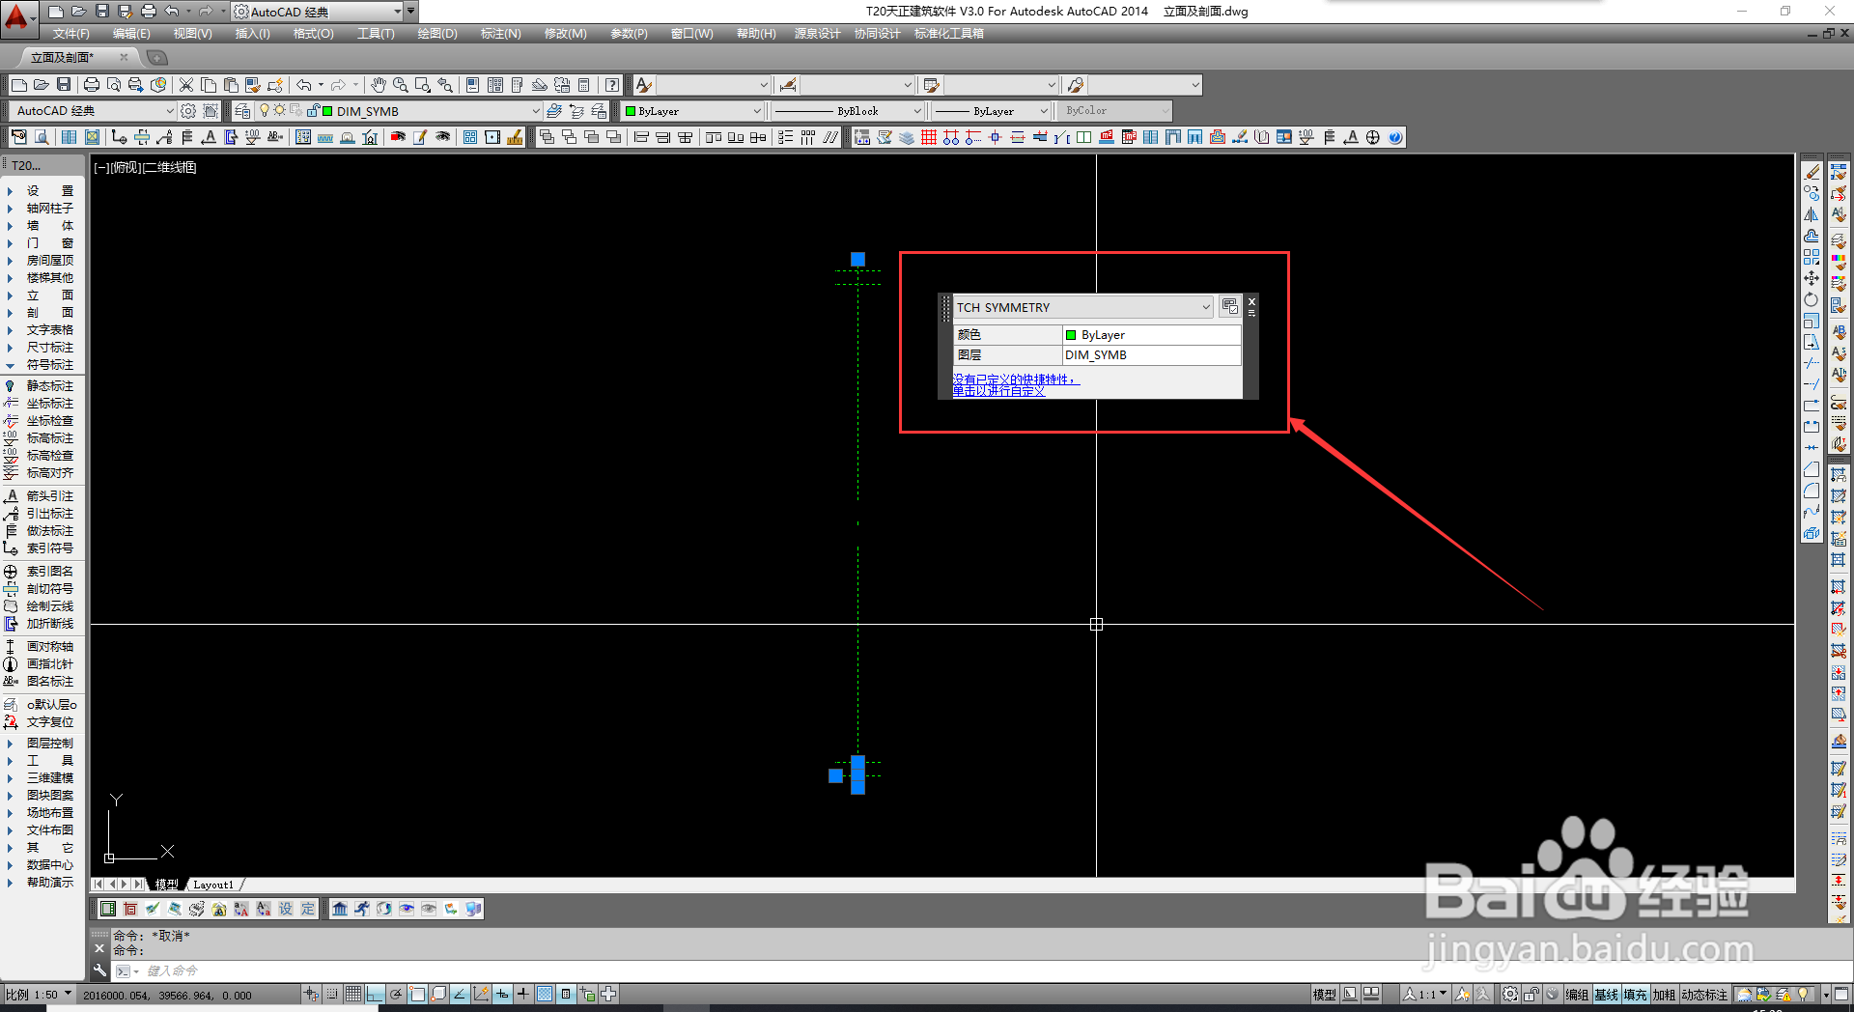Toggle Snap mode in status bar

[332, 994]
